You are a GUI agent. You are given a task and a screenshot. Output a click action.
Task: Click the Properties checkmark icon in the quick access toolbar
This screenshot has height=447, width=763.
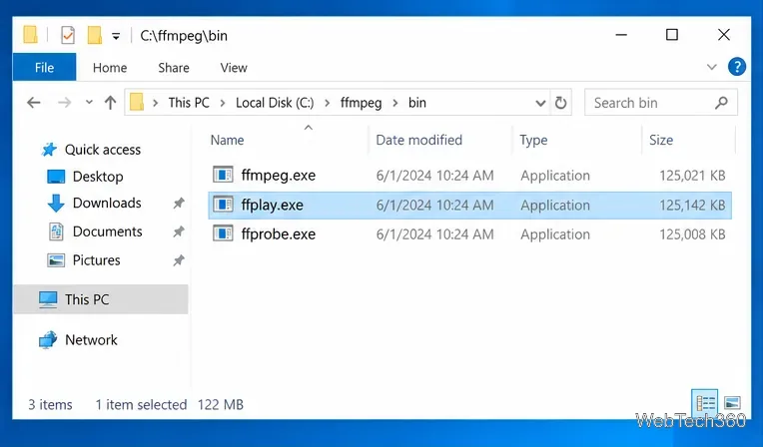(x=68, y=35)
